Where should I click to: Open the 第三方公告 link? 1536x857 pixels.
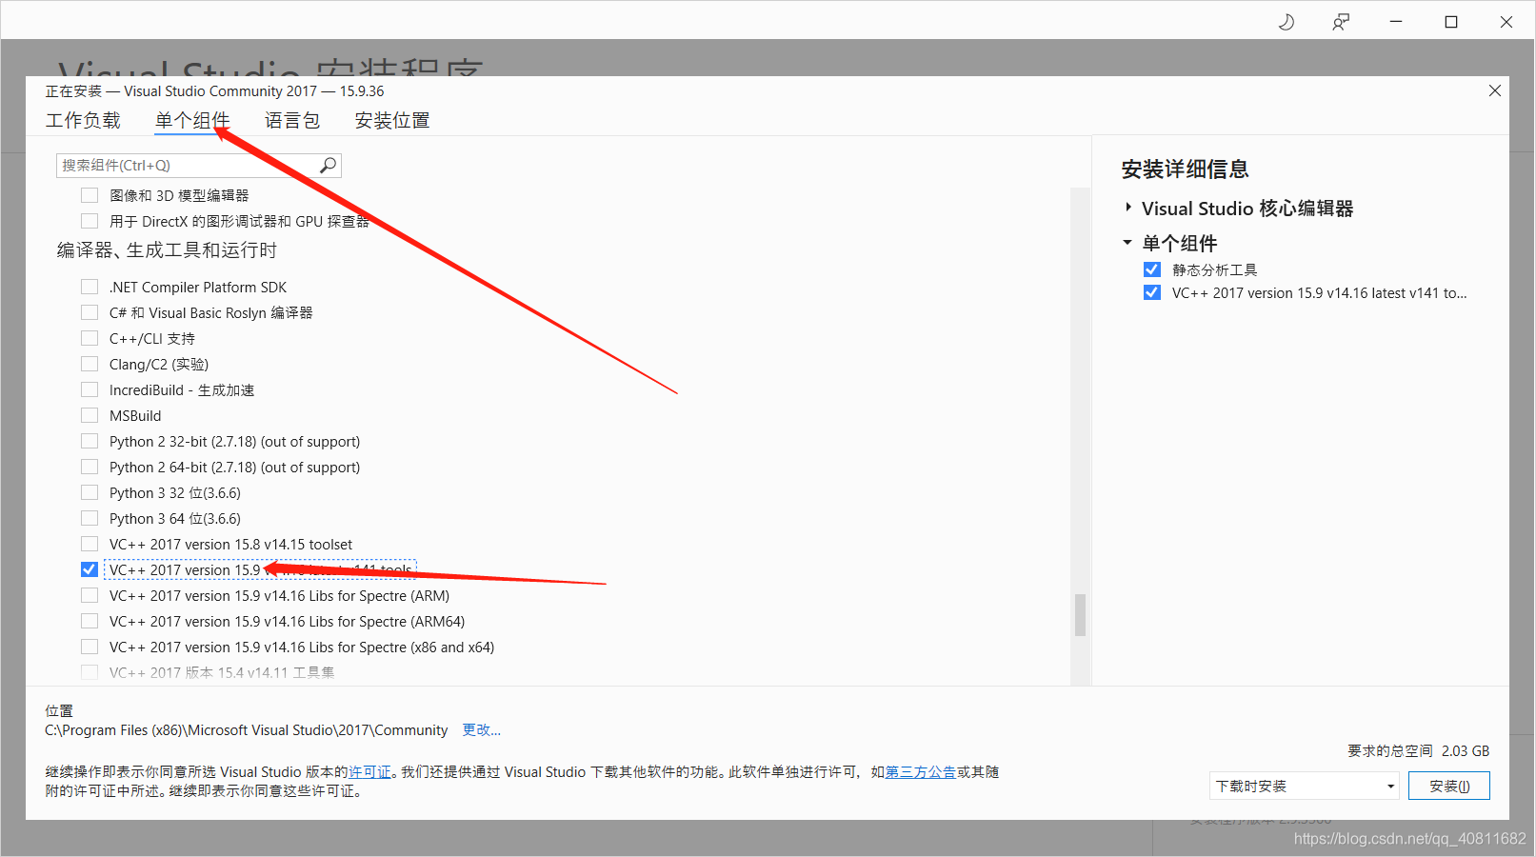point(921,771)
